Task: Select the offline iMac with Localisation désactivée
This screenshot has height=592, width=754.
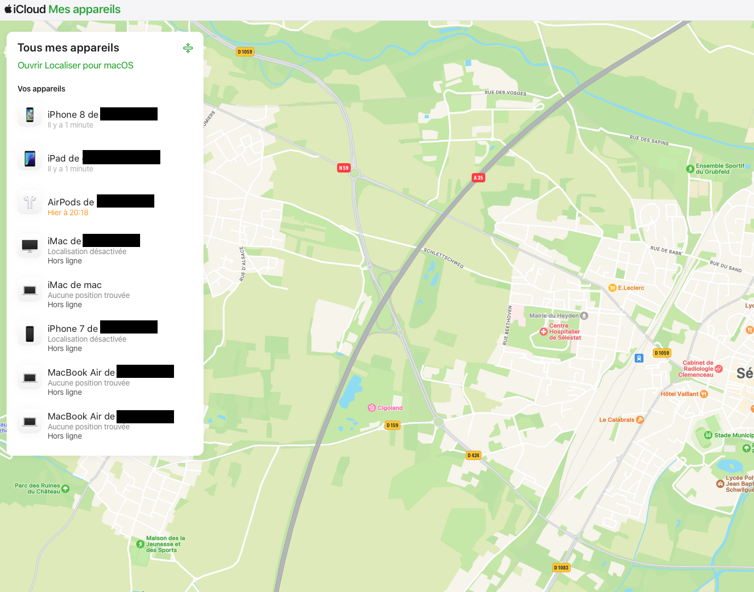Action: [65, 242]
